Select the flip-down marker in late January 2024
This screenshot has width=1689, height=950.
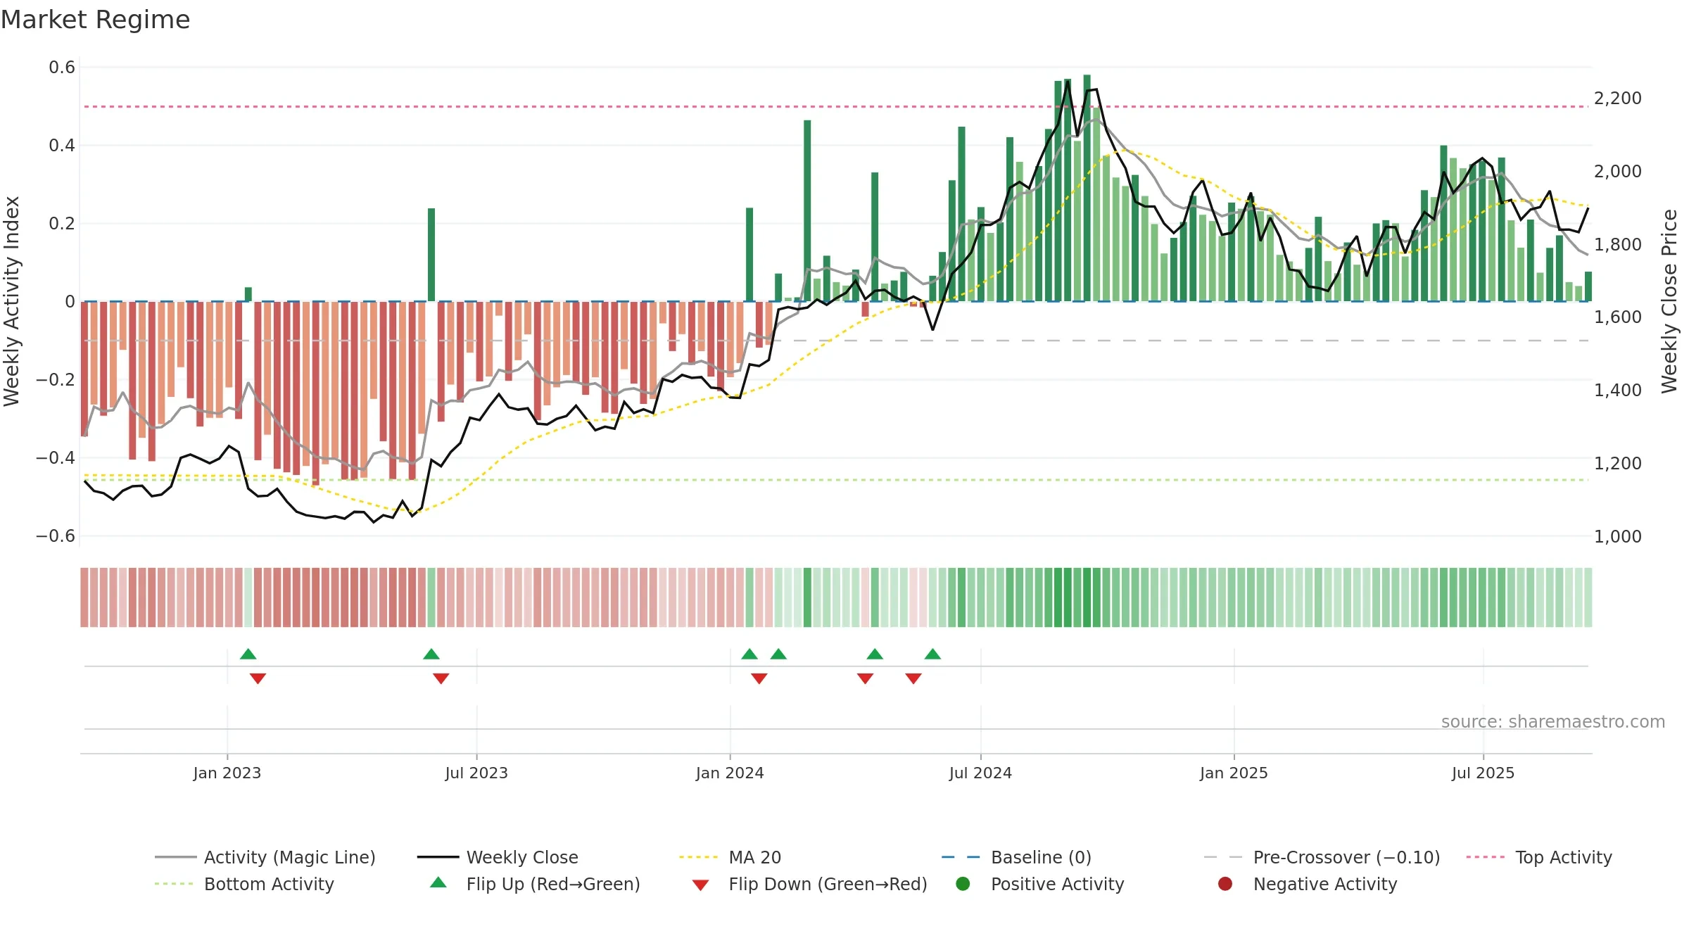pyautogui.click(x=759, y=678)
